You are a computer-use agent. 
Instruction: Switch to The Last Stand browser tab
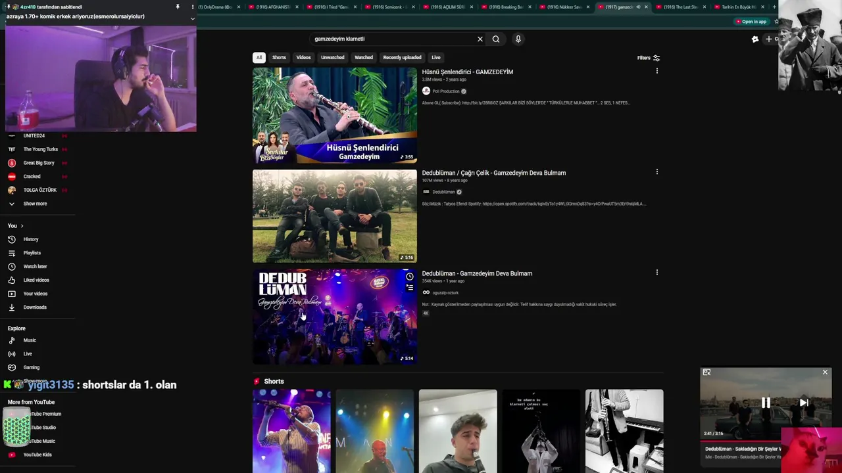[680, 7]
